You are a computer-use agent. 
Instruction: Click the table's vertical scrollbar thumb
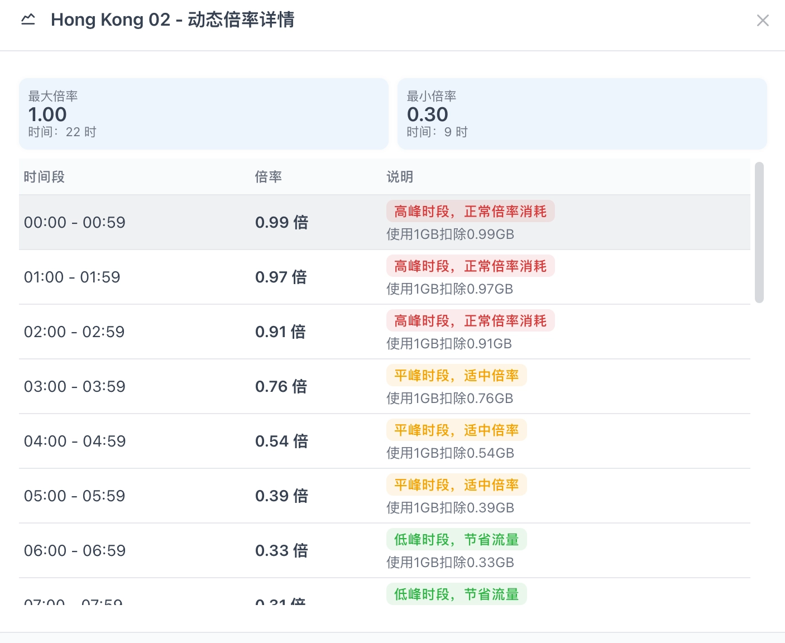[759, 232]
